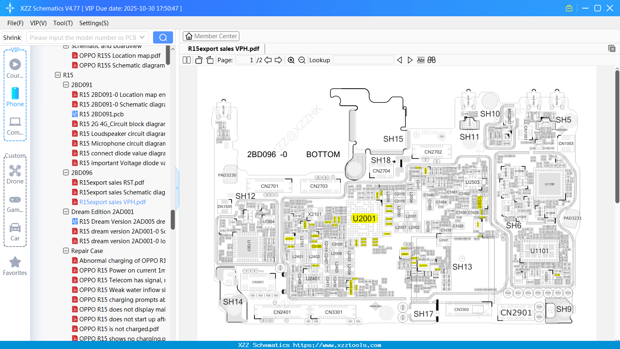Open R15 Dream Version 2AD005 PCB file
The width and height of the screenshot is (620, 349).
[x=118, y=222]
